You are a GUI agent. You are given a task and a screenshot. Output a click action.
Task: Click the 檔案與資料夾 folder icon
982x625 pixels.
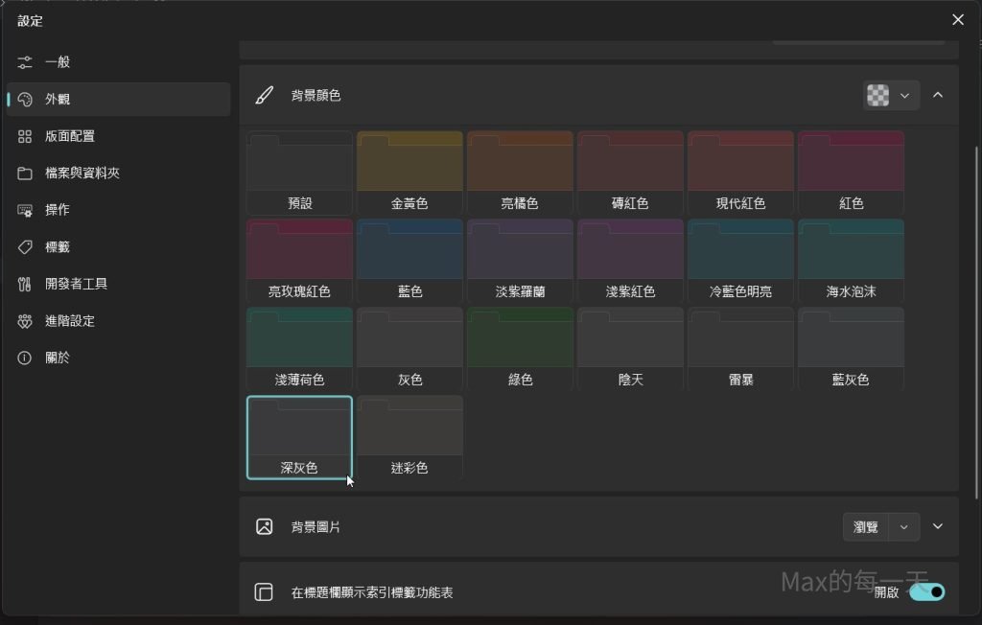[25, 174]
